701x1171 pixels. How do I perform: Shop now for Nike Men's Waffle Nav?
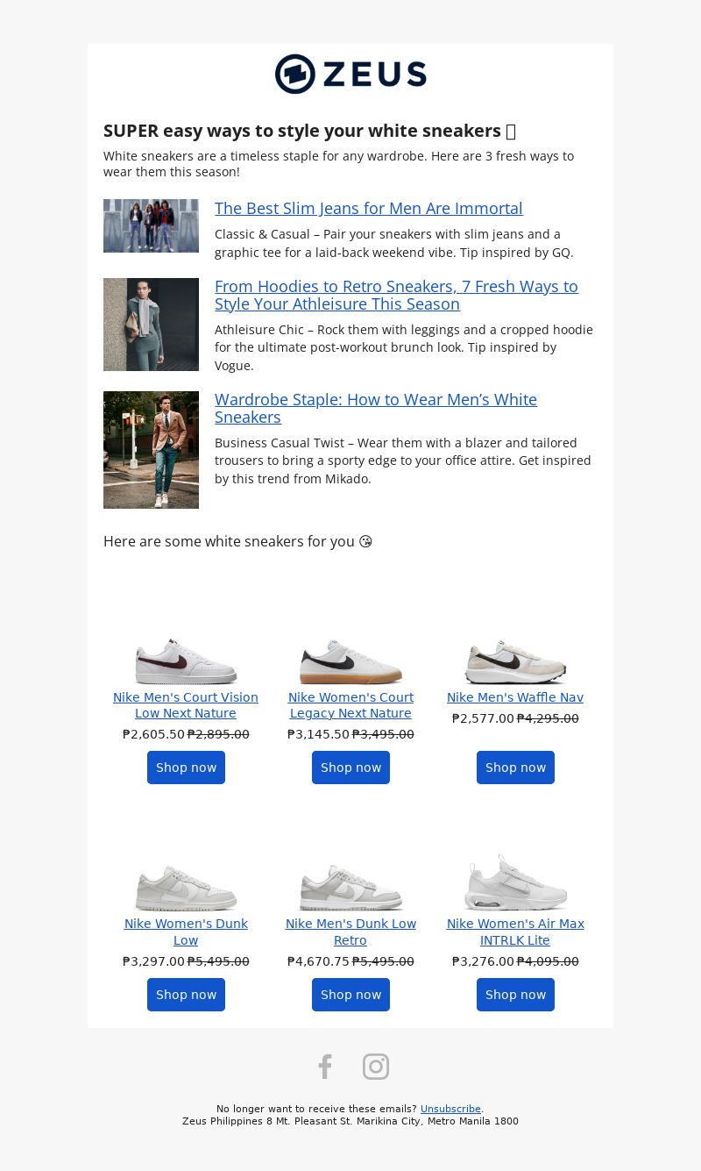click(x=515, y=768)
